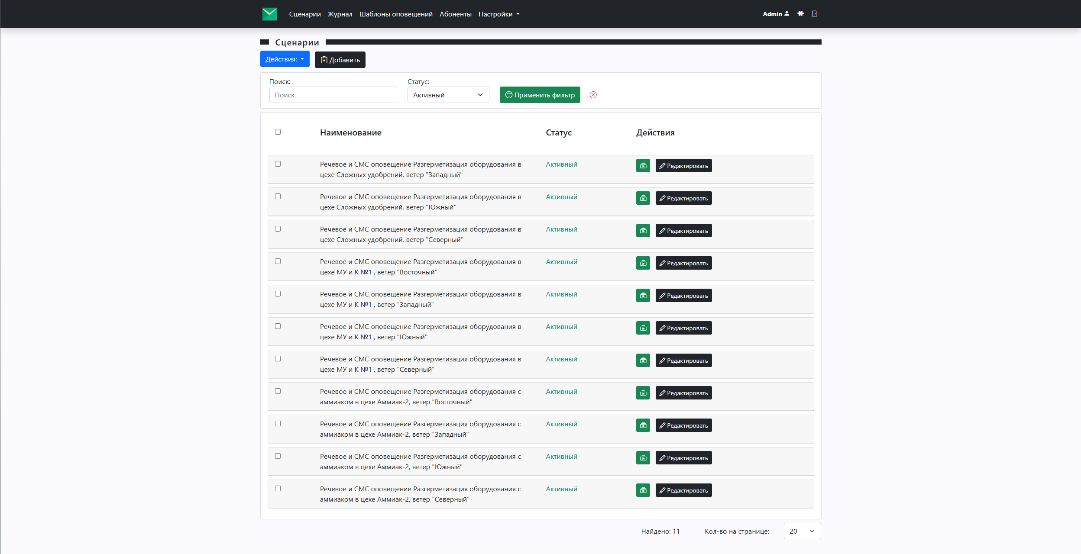Run scenario Сложных удобрений ветер "Южный"
1081x554 pixels.
pyautogui.click(x=643, y=198)
